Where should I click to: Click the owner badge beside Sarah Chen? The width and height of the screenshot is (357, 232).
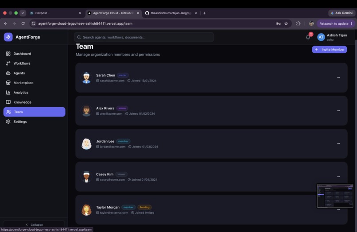123,75
